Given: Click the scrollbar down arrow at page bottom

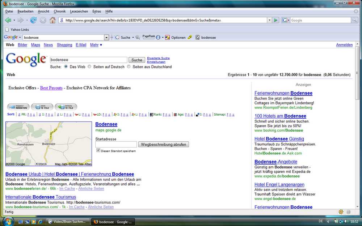Looking at the screenshot, I should click(x=357, y=206).
